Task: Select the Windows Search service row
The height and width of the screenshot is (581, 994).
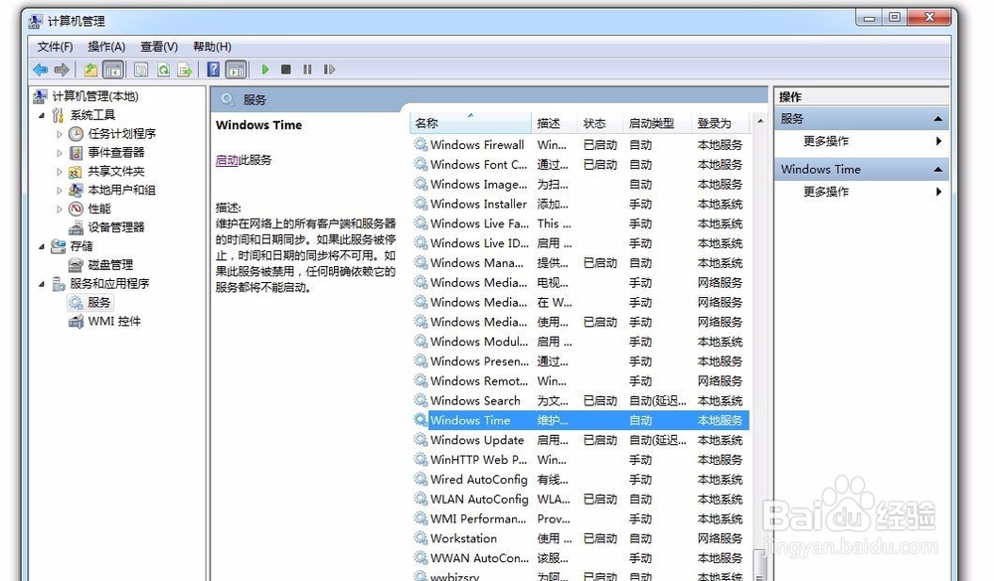Action: pos(580,401)
